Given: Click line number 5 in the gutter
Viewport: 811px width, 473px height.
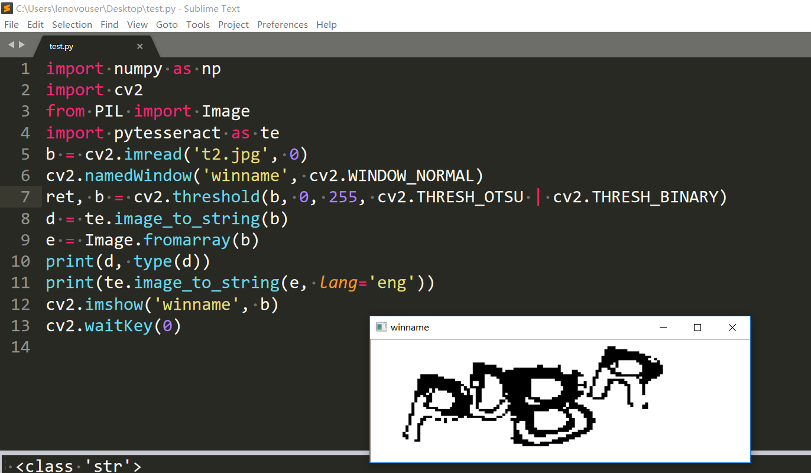Looking at the screenshot, I should point(25,154).
